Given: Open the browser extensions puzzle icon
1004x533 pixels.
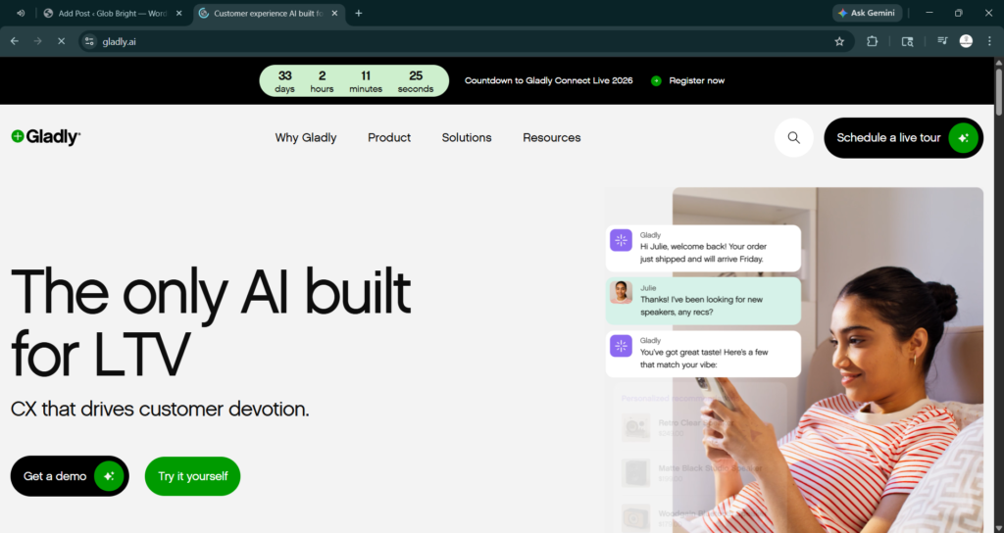Looking at the screenshot, I should [x=873, y=41].
